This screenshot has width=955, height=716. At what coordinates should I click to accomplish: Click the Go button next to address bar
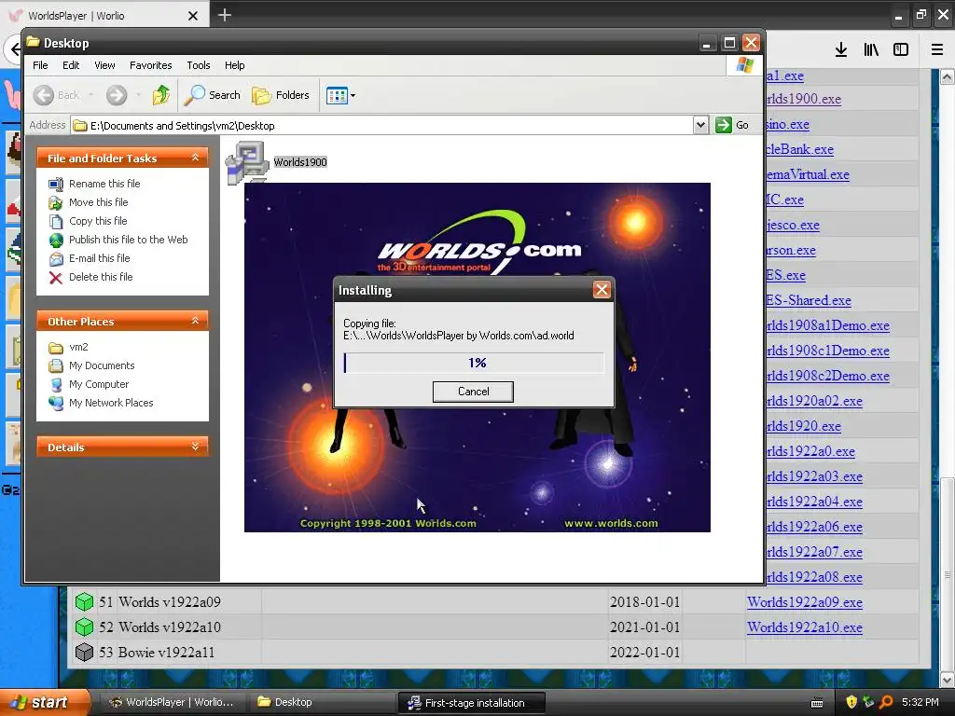point(732,126)
